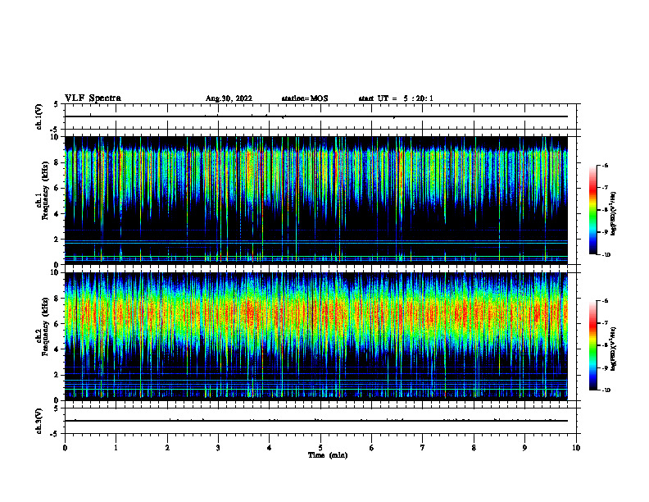Click the time axis tick label "2"

[167, 448]
